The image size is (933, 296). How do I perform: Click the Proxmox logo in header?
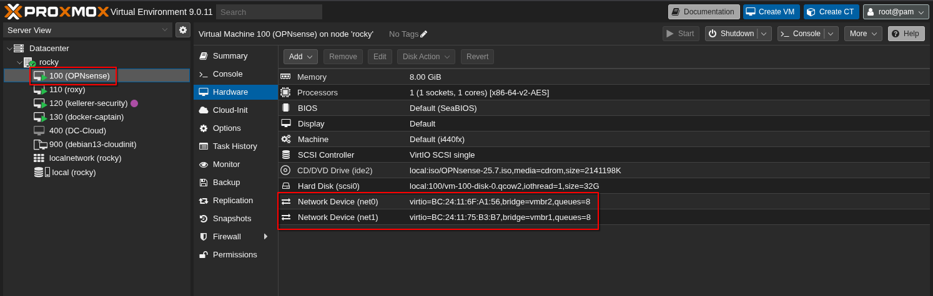tap(57, 11)
